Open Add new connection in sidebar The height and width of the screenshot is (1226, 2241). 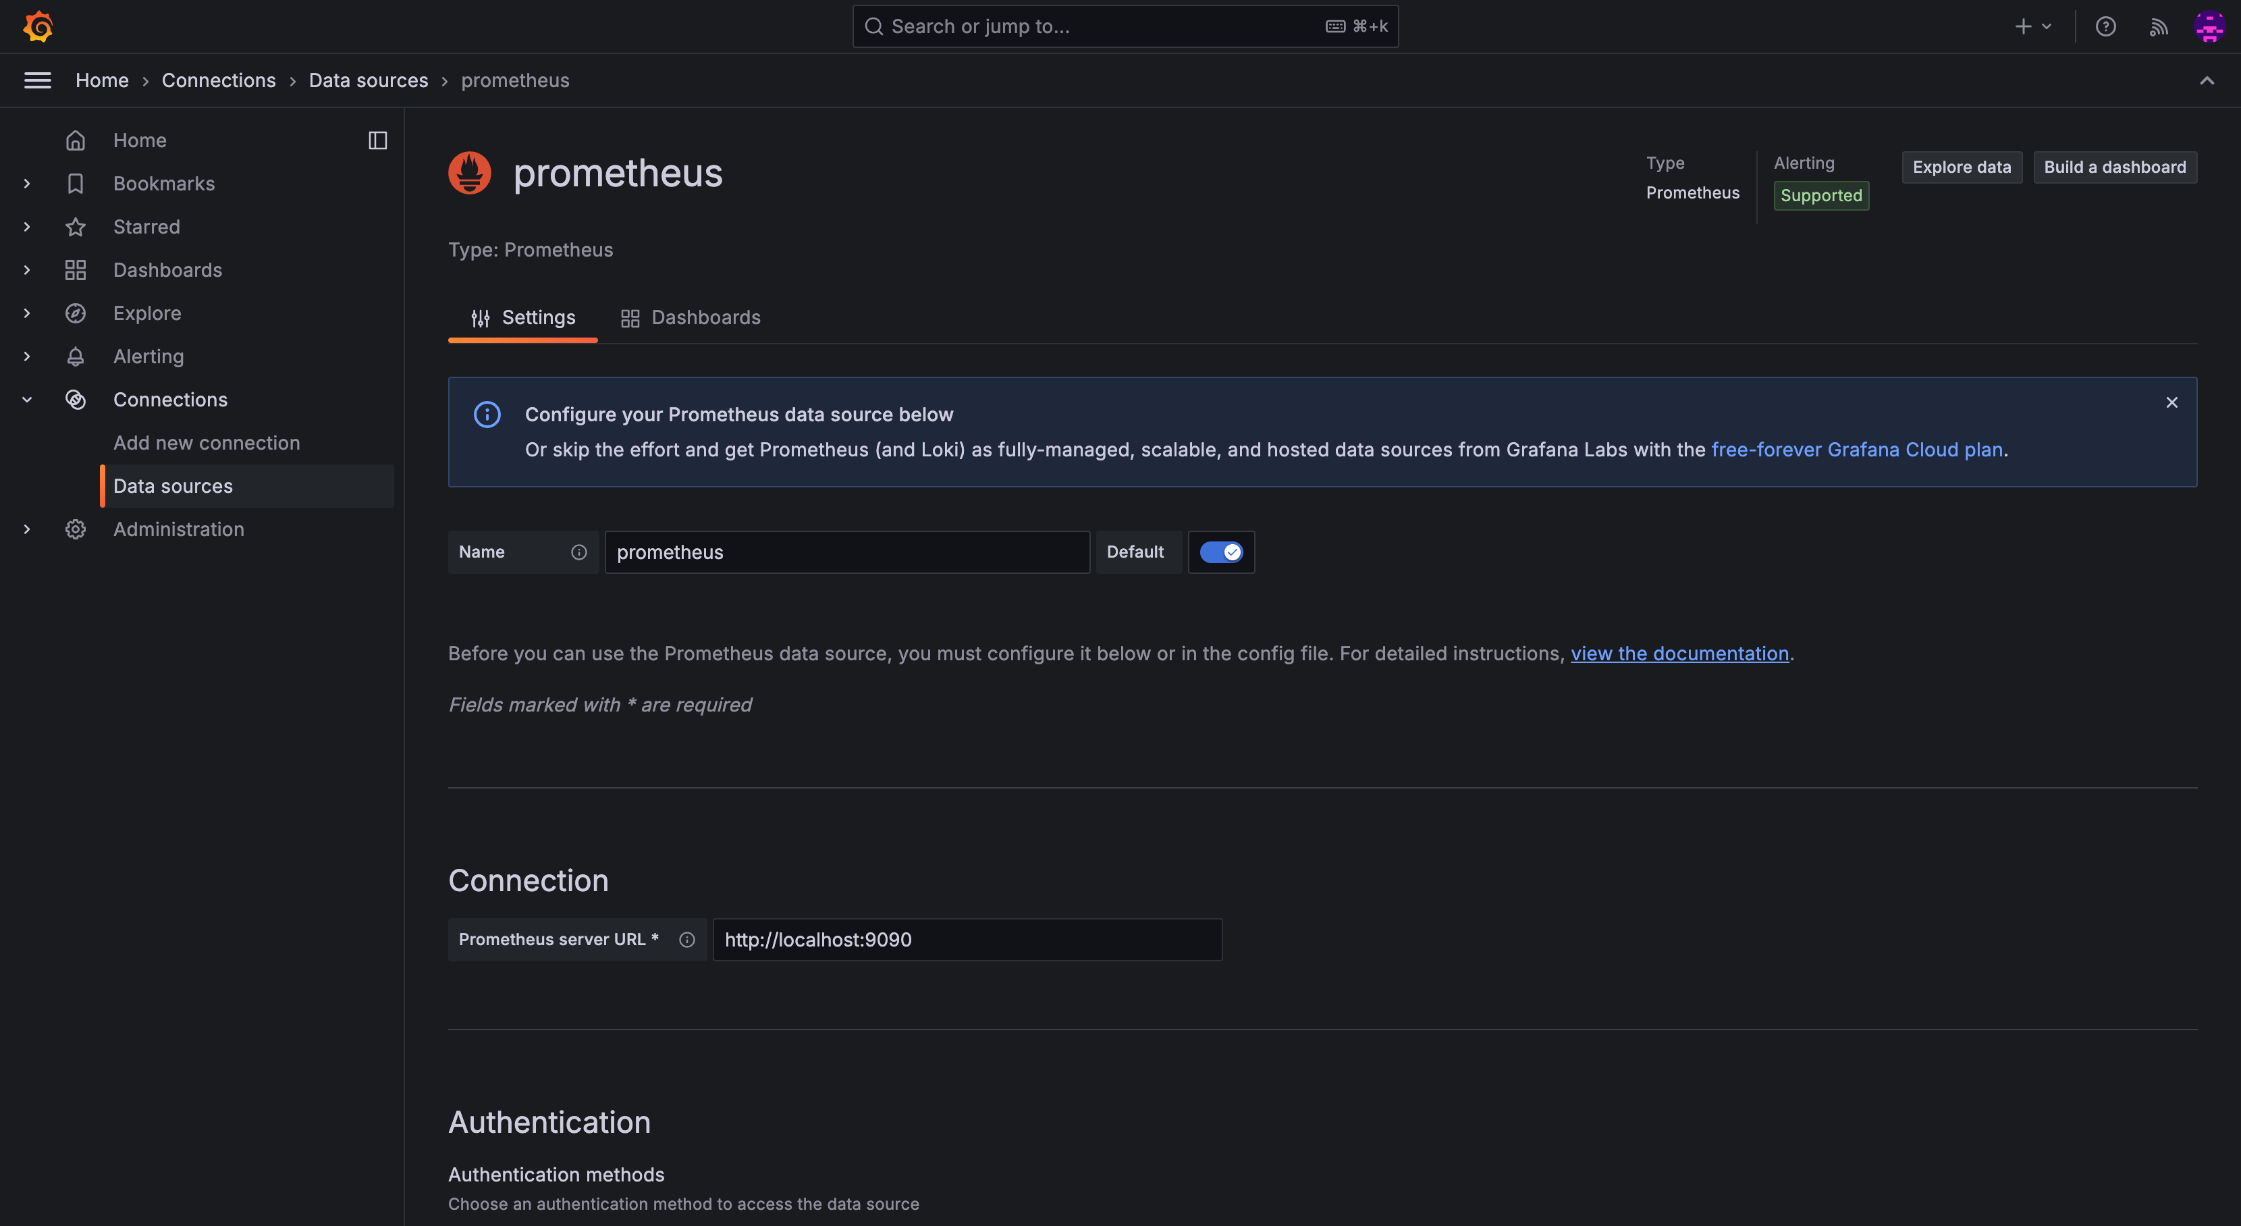click(x=206, y=443)
